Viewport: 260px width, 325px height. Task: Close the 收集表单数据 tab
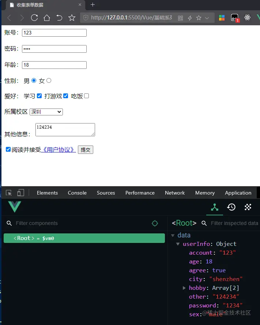80,4
